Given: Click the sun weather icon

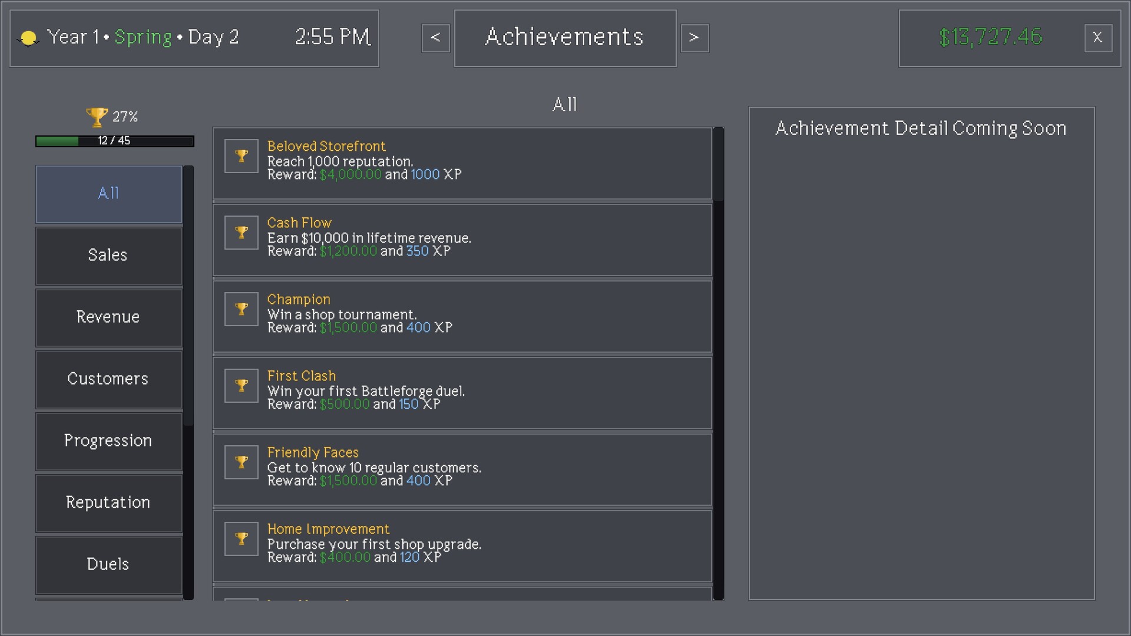Looking at the screenshot, I should (x=28, y=38).
